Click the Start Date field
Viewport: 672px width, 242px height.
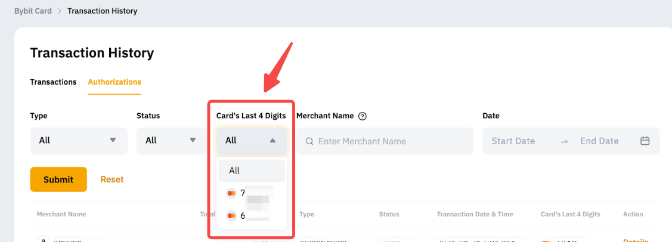pyautogui.click(x=513, y=141)
